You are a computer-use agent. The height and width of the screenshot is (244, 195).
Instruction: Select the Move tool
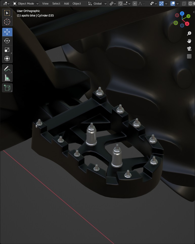[x=7, y=32]
